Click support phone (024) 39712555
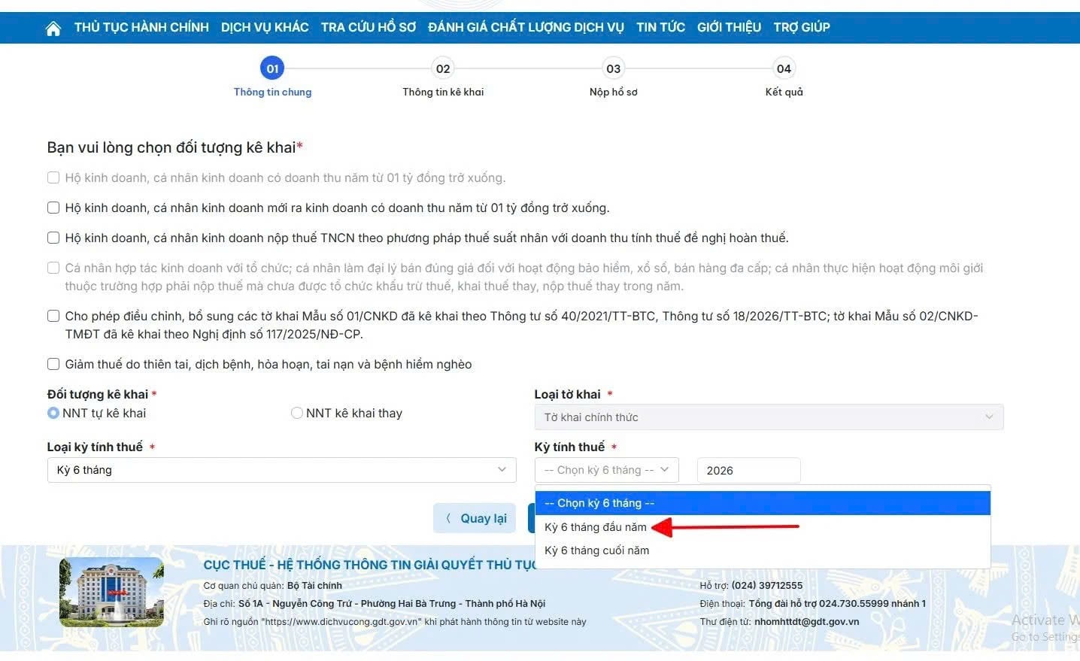This screenshot has width=1080, height=661. (767, 586)
